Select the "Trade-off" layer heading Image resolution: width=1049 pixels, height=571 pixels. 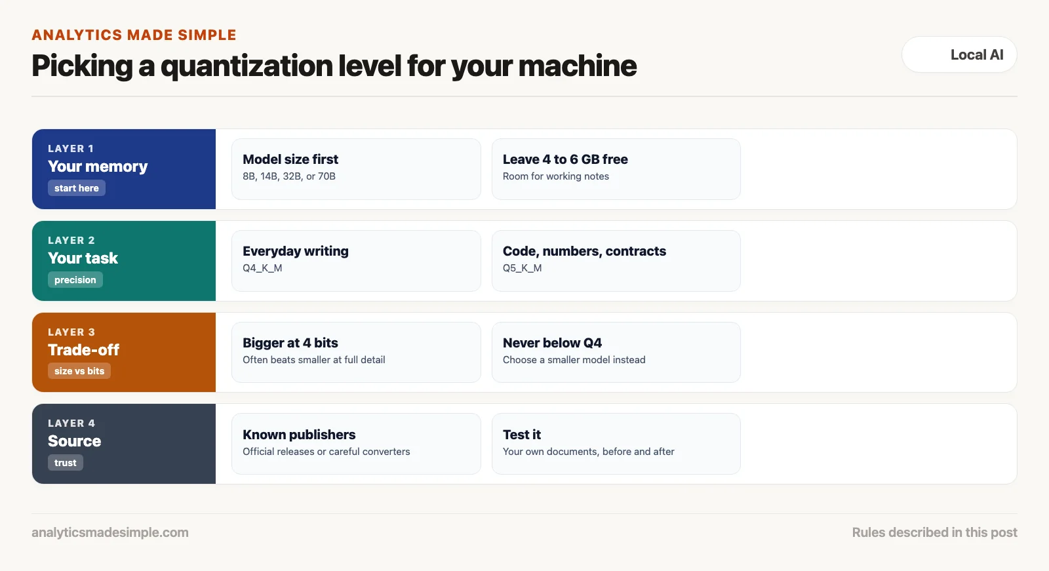pos(84,350)
